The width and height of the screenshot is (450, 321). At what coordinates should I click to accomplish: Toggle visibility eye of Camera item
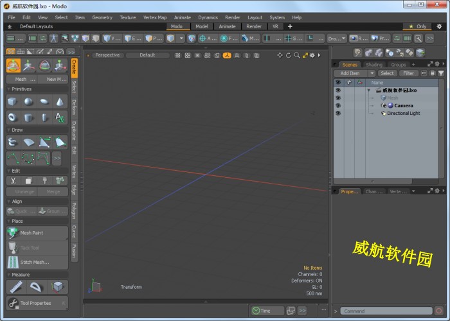point(338,105)
